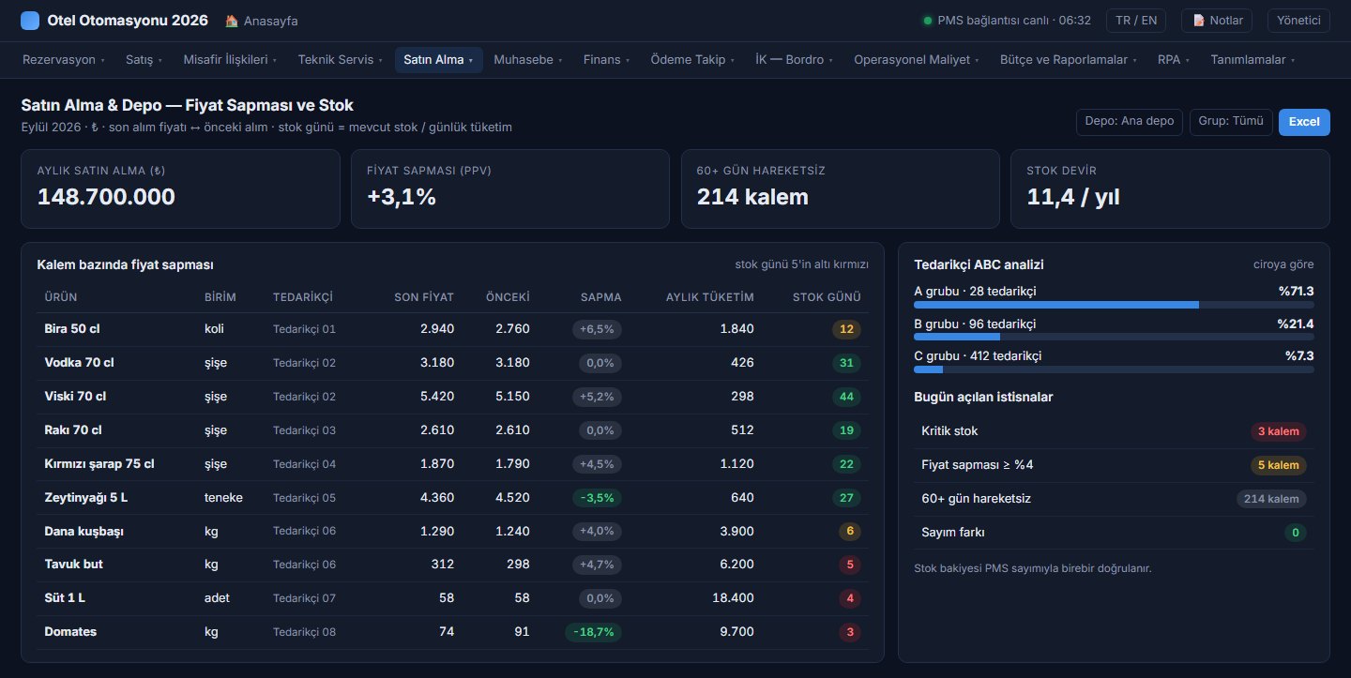Change warehouse with Depo: Ana depo filter
Image resolution: width=1351 pixels, height=678 pixels.
click(x=1130, y=122)
